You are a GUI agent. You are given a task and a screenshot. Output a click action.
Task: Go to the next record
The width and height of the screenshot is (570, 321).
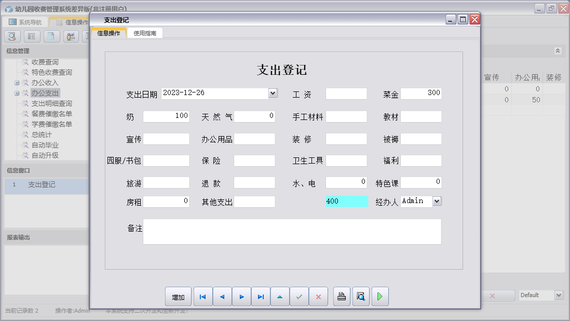242,296
